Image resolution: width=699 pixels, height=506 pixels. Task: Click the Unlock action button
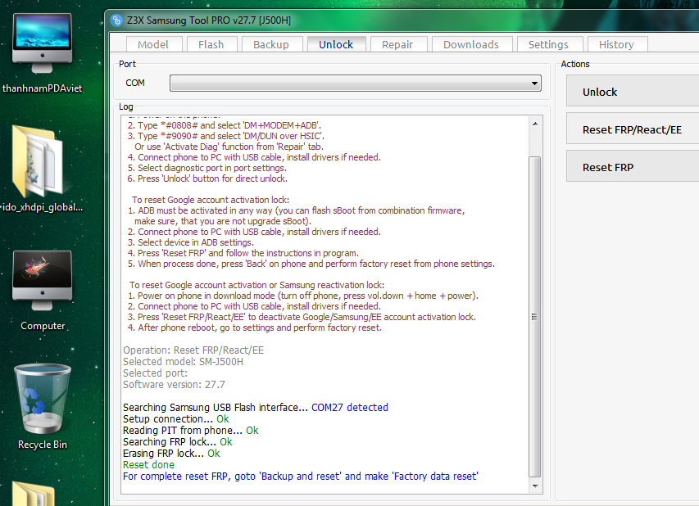633,91
